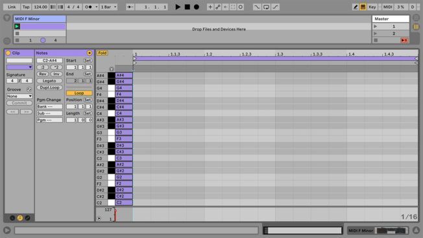Toggle the clip Loop switch

[x=79, y=93]
